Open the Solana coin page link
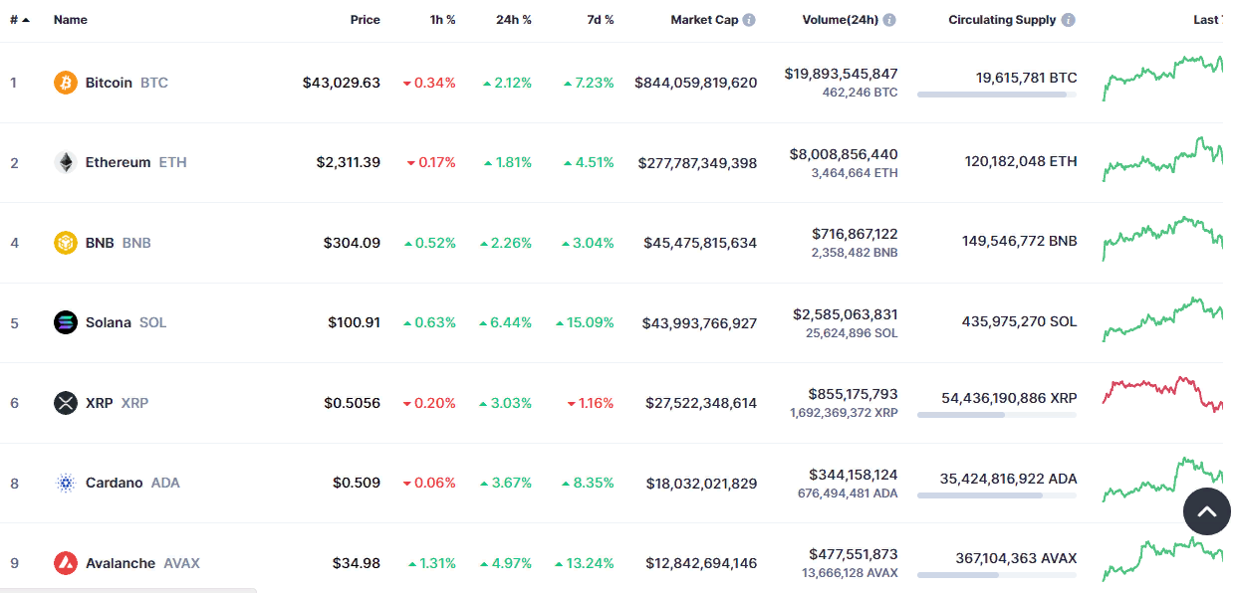The height and width of the screenshot is (593, 1237). point(108,322)
